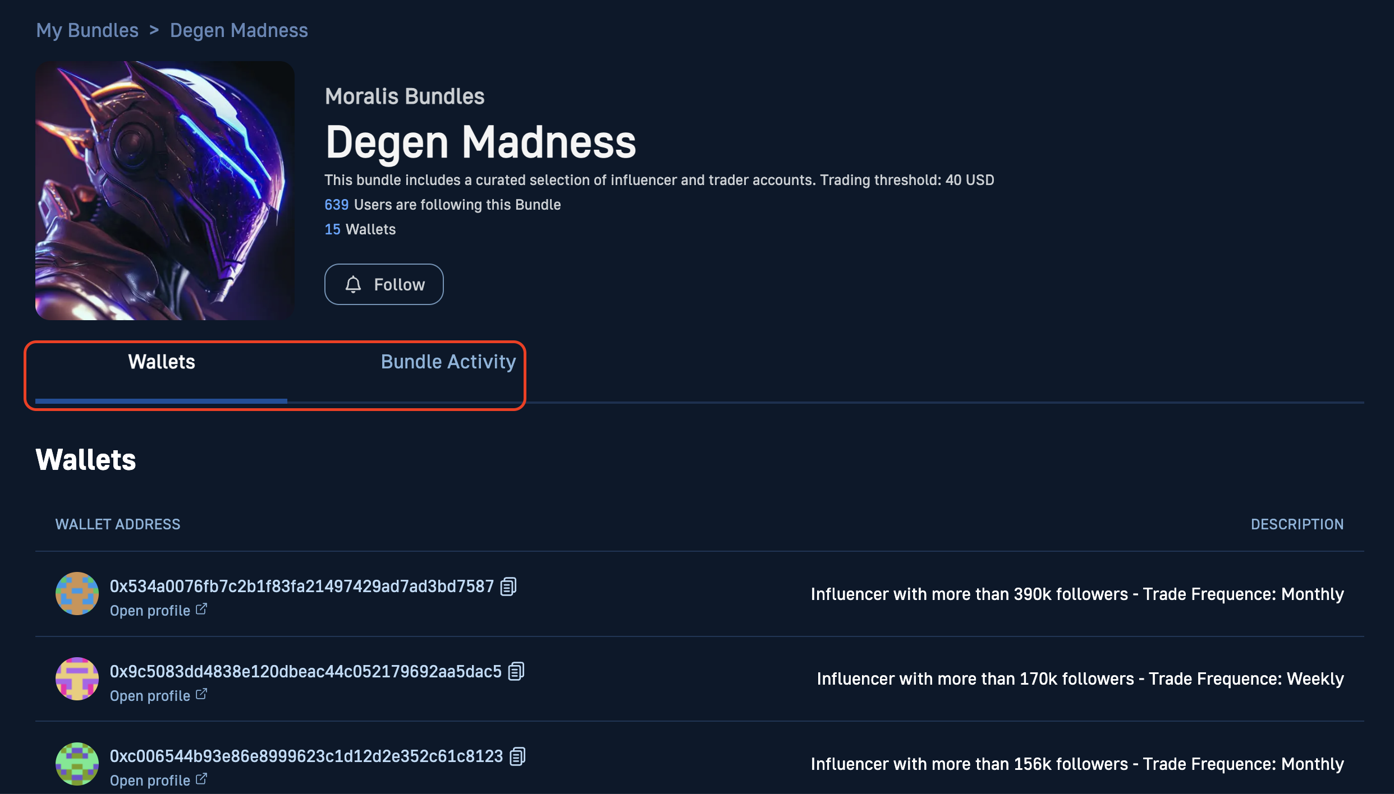Click avatar icon for 0x9c50 wallet
Screen dimensions: 1394x794
pos(77,679)
